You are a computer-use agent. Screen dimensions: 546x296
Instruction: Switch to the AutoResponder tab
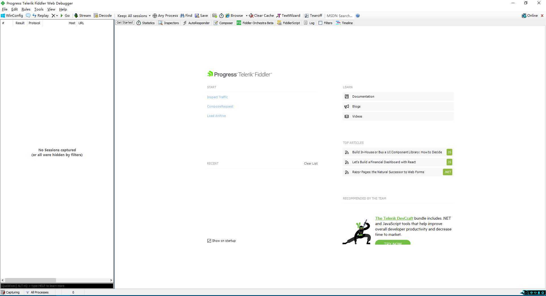pyautogui.click(x=196, y=23)
